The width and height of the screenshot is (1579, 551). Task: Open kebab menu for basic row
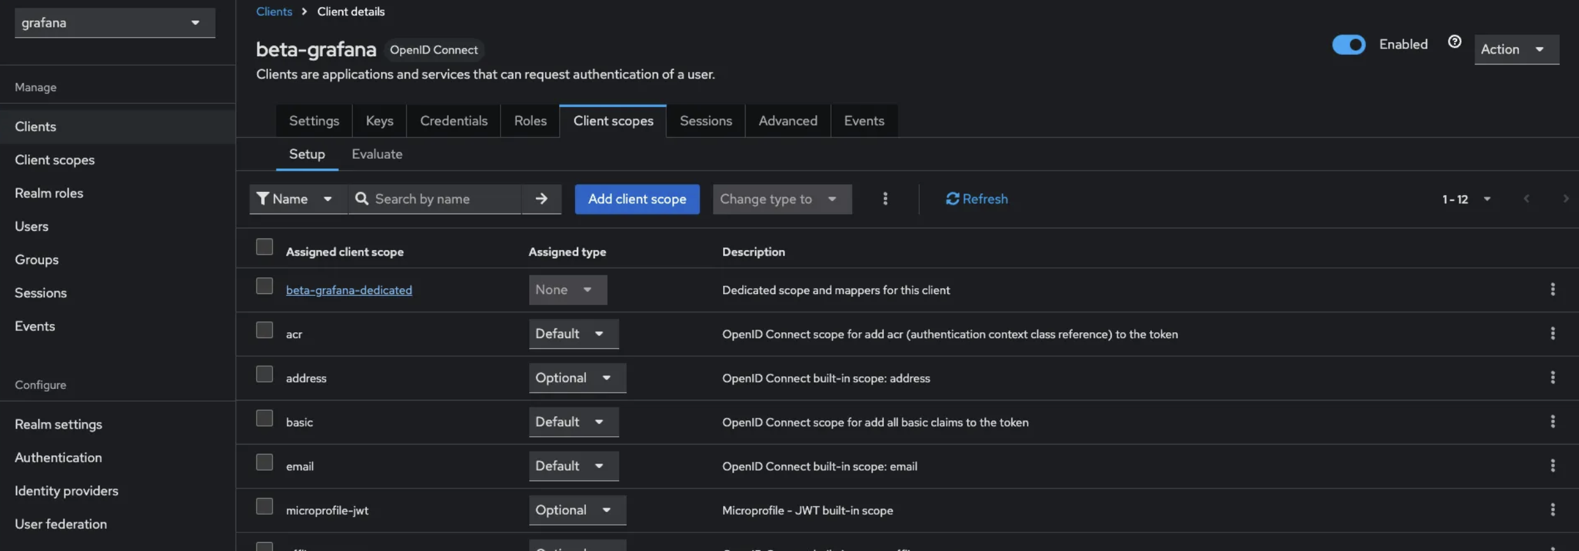coord(1552,422)
